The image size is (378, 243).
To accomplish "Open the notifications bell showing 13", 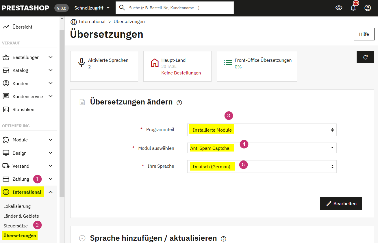I will 353,8.
